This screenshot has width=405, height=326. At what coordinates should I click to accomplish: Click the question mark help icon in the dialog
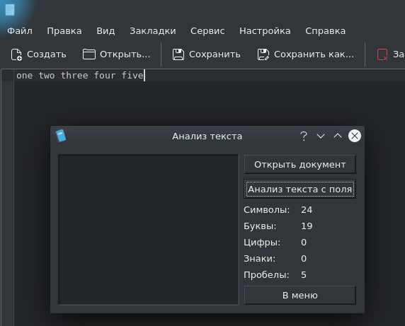(304, 136)
